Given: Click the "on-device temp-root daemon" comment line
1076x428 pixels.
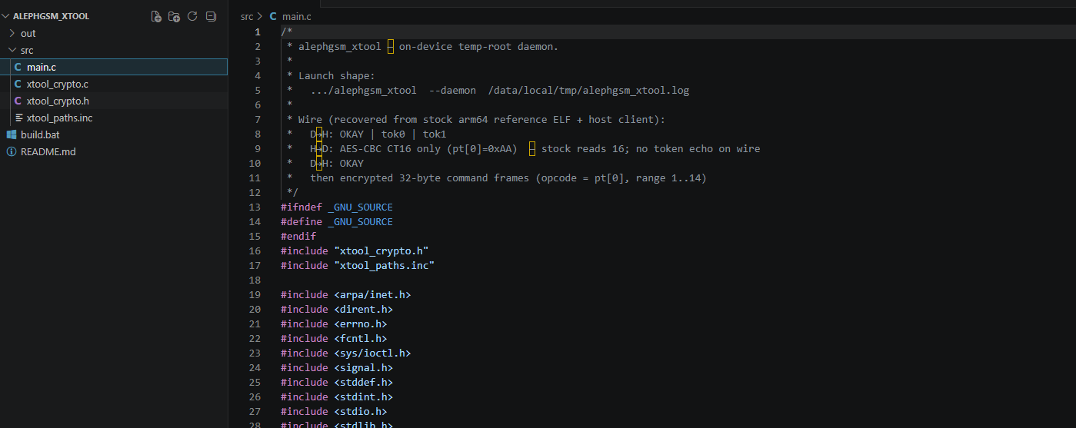Looking at the screenshot, I should 422,46.
